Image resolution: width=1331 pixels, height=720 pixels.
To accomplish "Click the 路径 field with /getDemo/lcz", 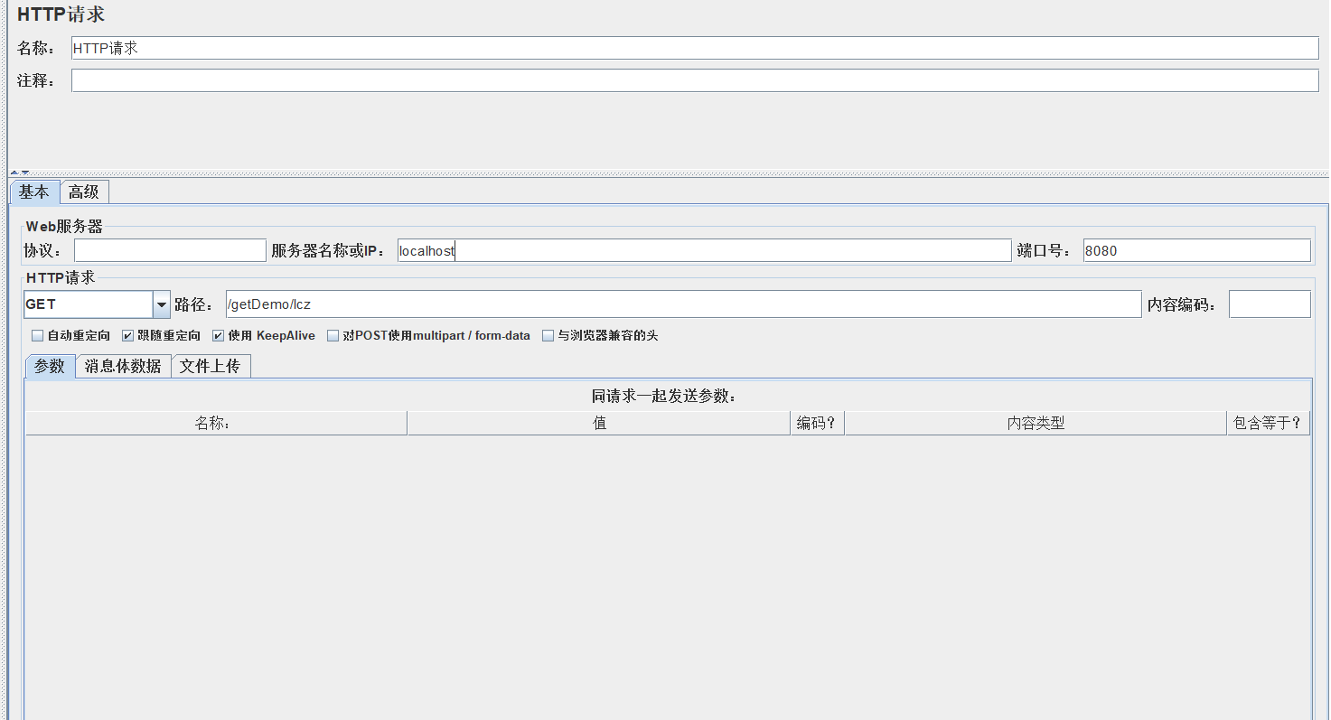I will click(684, 304).
